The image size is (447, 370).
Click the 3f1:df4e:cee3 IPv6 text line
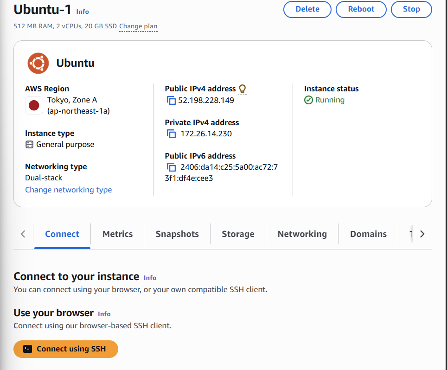(189, 178)
